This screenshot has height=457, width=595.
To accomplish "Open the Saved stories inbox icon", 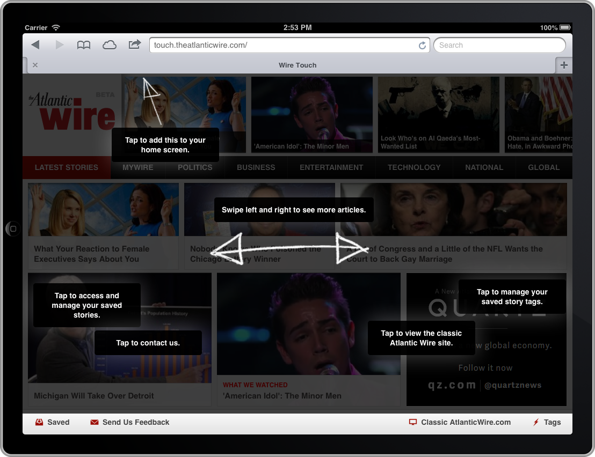I will (x=39, y=422).
